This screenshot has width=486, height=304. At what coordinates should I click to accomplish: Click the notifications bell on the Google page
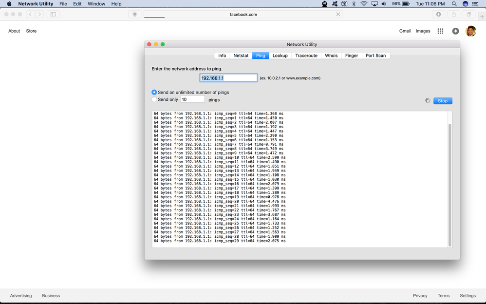pos(455,31)
